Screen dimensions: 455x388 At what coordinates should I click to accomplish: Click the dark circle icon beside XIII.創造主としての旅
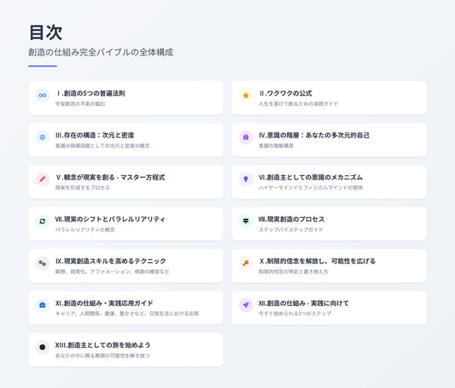coord(43,347)
